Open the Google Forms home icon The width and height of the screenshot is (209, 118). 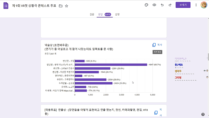tap(6, 5)
